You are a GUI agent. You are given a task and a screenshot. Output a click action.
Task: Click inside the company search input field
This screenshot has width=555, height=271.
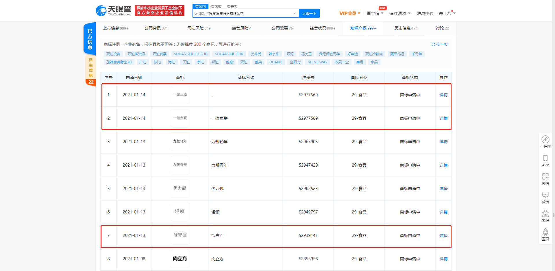coord(246,13)
